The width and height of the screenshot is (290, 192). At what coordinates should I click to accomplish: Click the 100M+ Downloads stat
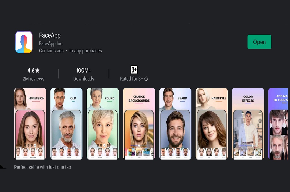84,74
